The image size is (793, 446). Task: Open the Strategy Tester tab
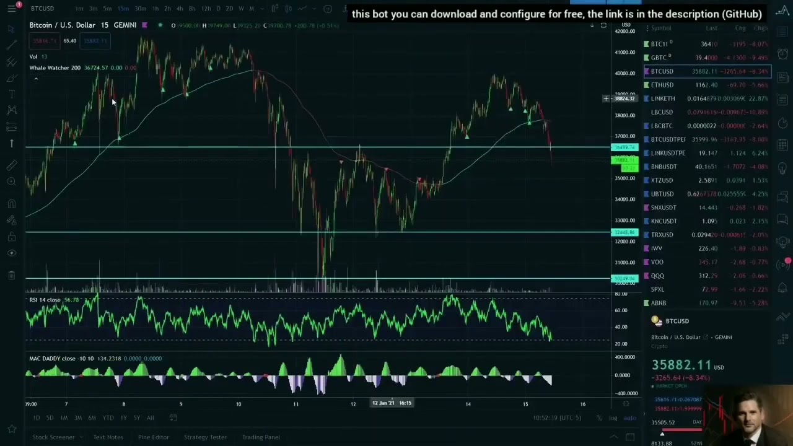click(205, 437)
